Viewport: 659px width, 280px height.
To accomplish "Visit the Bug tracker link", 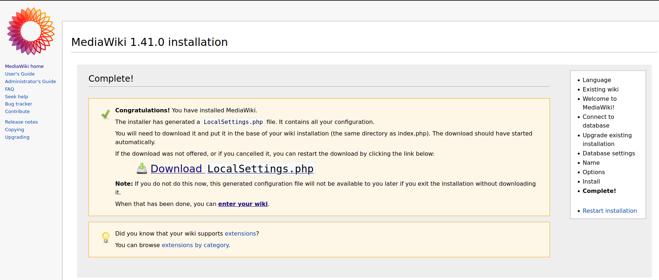I will point(18,104).
